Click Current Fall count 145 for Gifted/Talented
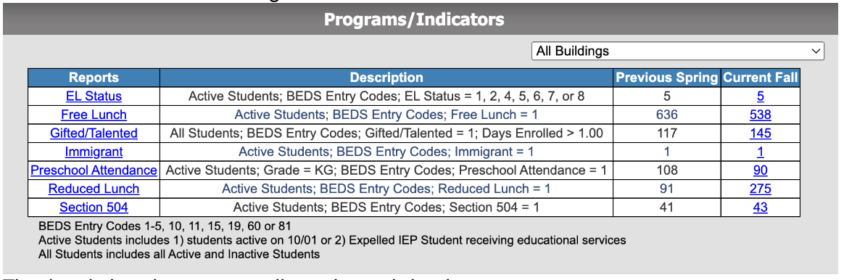Image resolution: width=844 pixels, height=280 pixels. pos(760,133)
